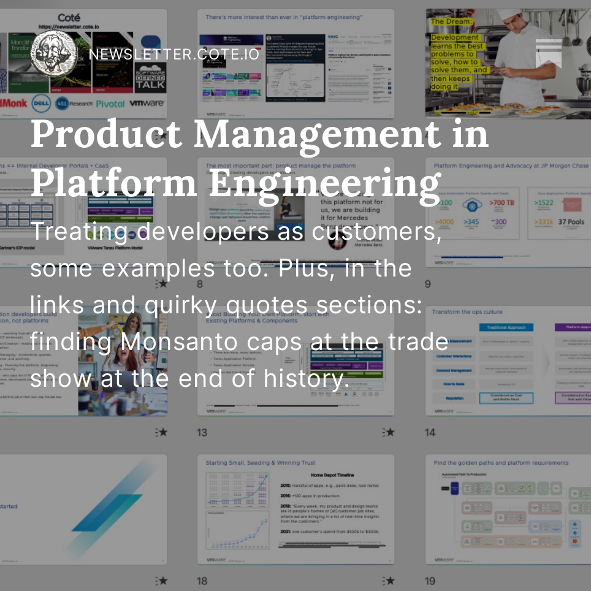Viewport: 591px width, 591px height.
Task: Open the NEWSLETTER.COTE.IO link
Action: pos(173,55)
